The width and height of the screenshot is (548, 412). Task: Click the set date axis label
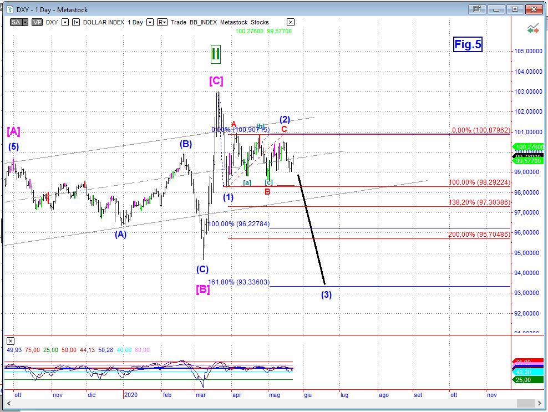418,395
